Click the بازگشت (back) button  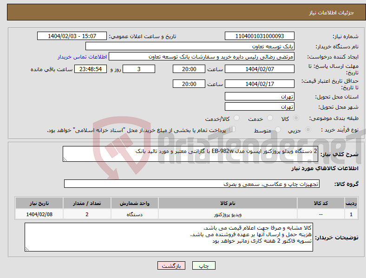[171, 265]
